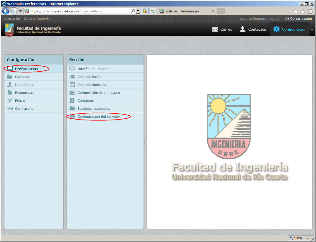316x242 pixels.
Task: Click the Filtros funnel icon
Action: 10,101
